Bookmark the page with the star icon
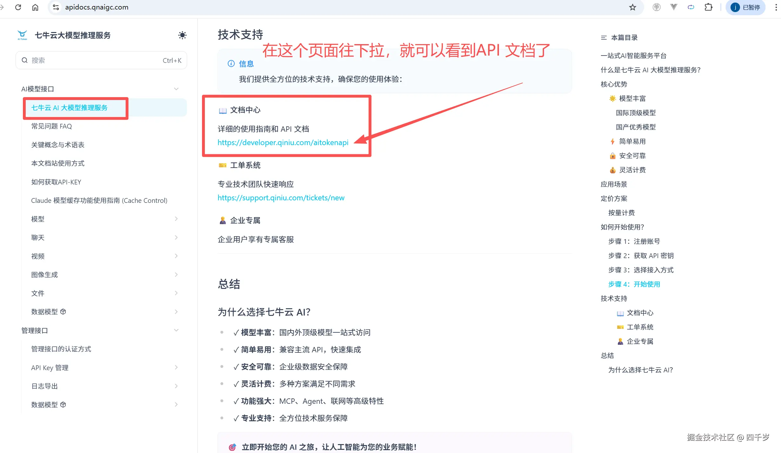This screenshot has height=453, width=781. click(x=633, y=7)
